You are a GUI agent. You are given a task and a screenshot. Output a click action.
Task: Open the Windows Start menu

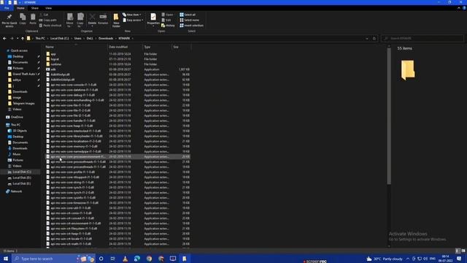(x=6, y=259)
